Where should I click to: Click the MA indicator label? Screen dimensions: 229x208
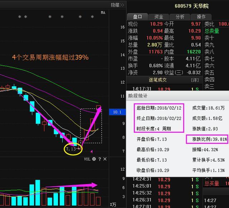pos(103,12)
